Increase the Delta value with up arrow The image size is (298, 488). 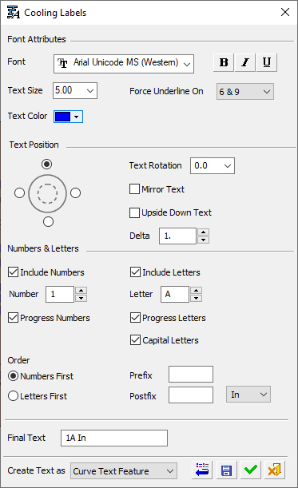[204, 232]
